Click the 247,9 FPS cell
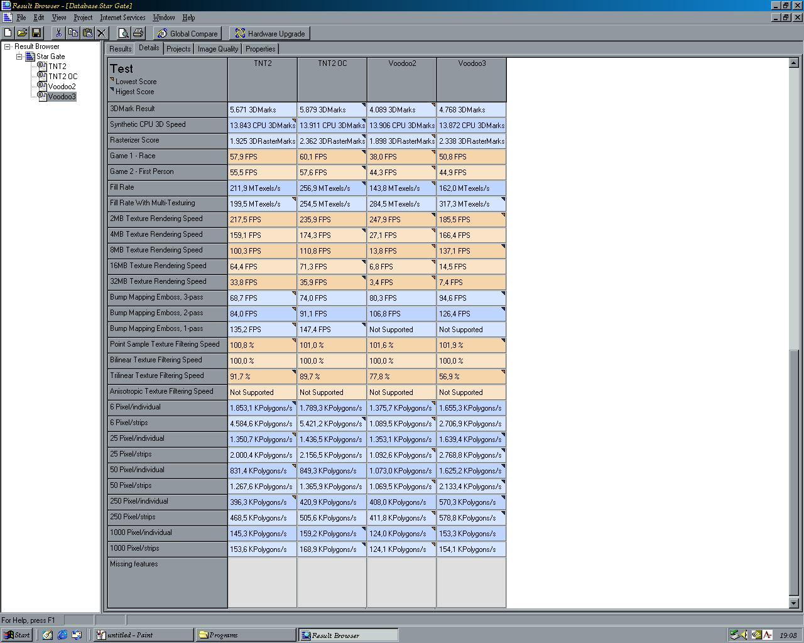The image size is (804, 643). [x=402, y=219]
